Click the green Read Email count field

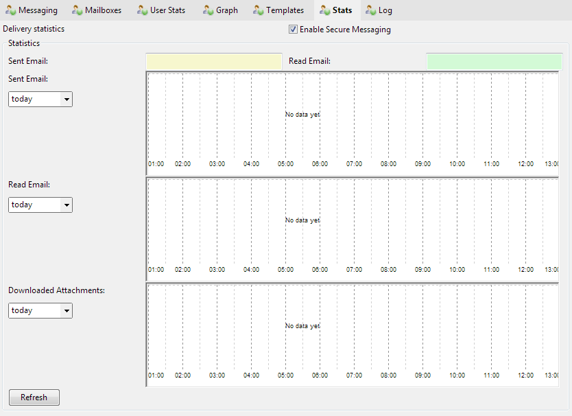pos(494,62)
